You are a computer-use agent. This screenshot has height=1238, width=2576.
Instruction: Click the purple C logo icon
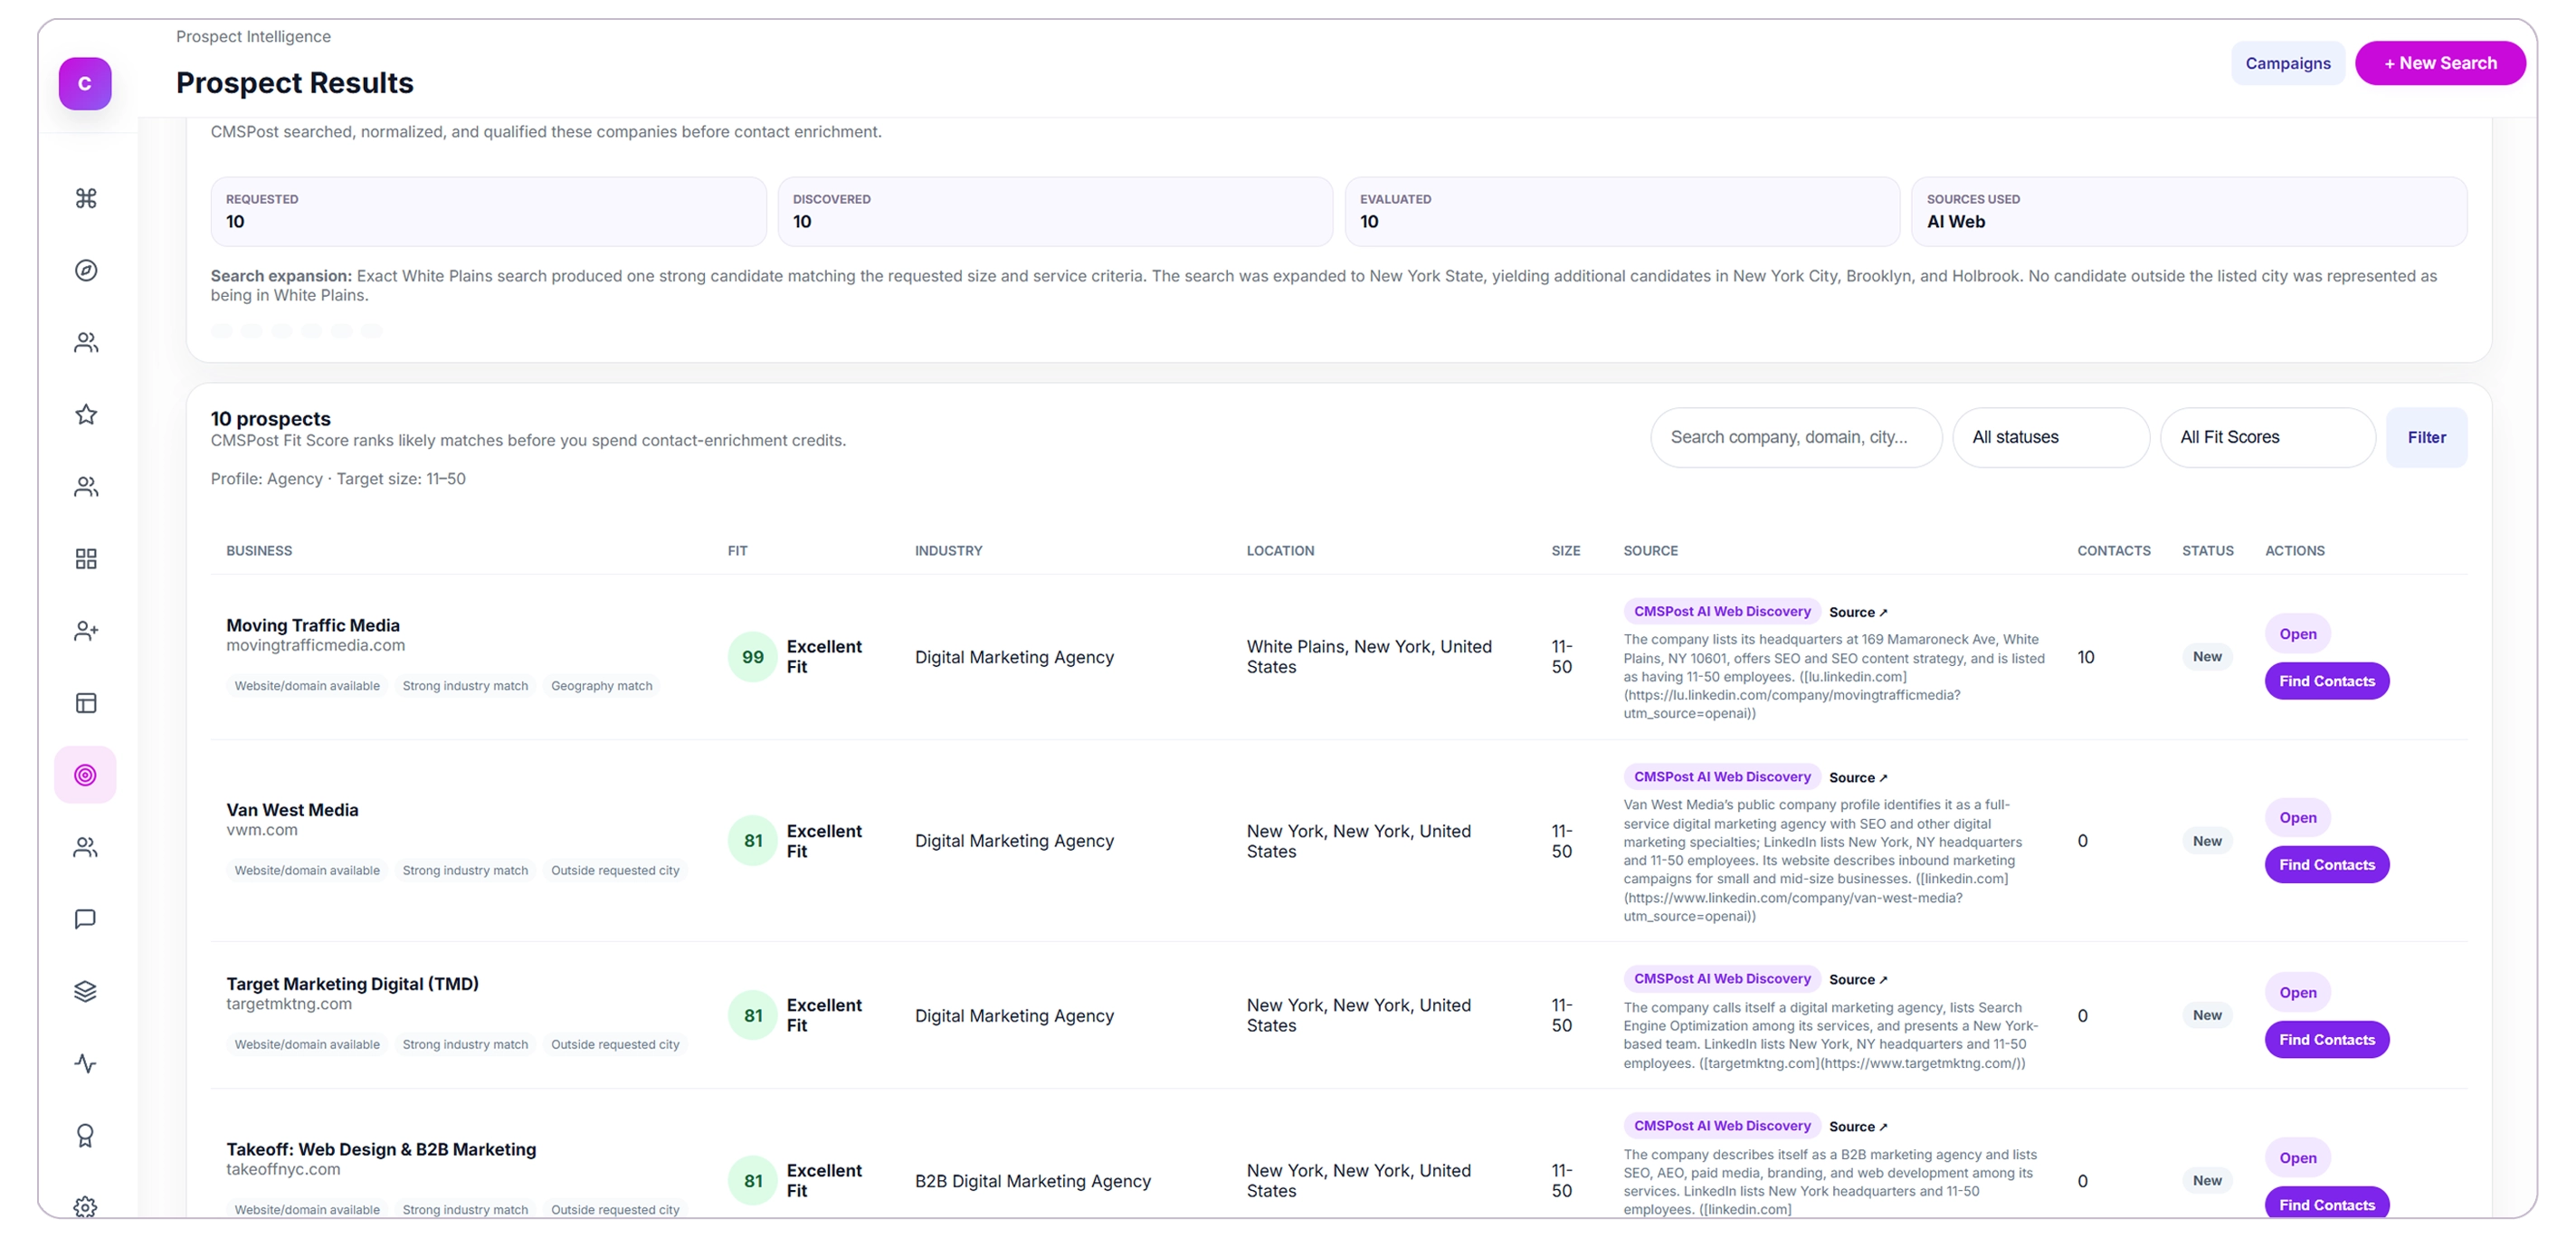click(85, 83)
